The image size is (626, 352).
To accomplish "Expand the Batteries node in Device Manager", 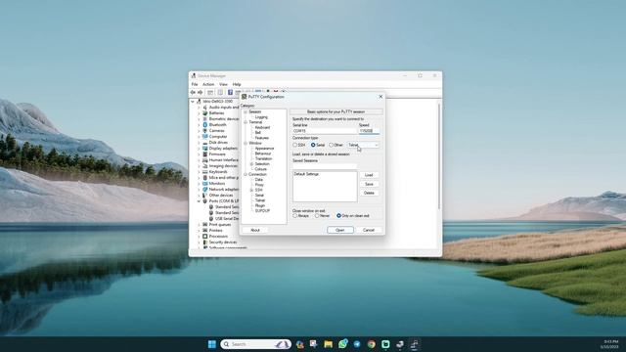I will point(199,113).
